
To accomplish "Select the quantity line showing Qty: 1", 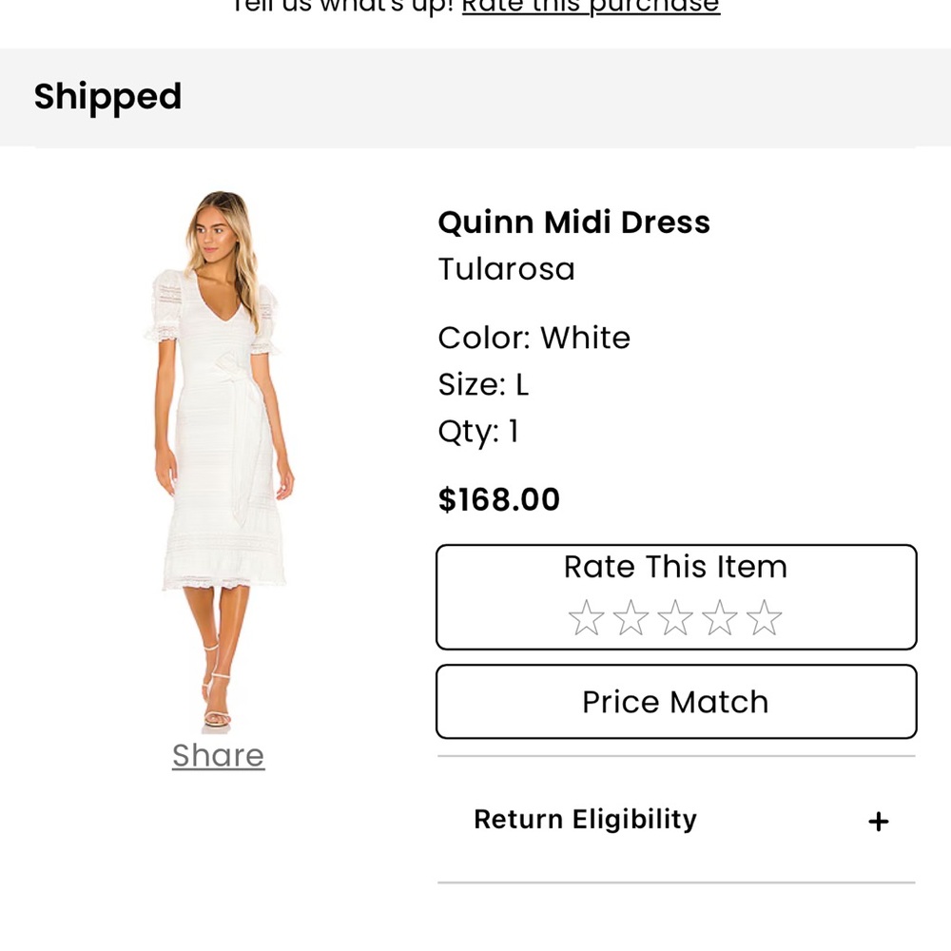I will pyautogui.click(x=477, y=431).
